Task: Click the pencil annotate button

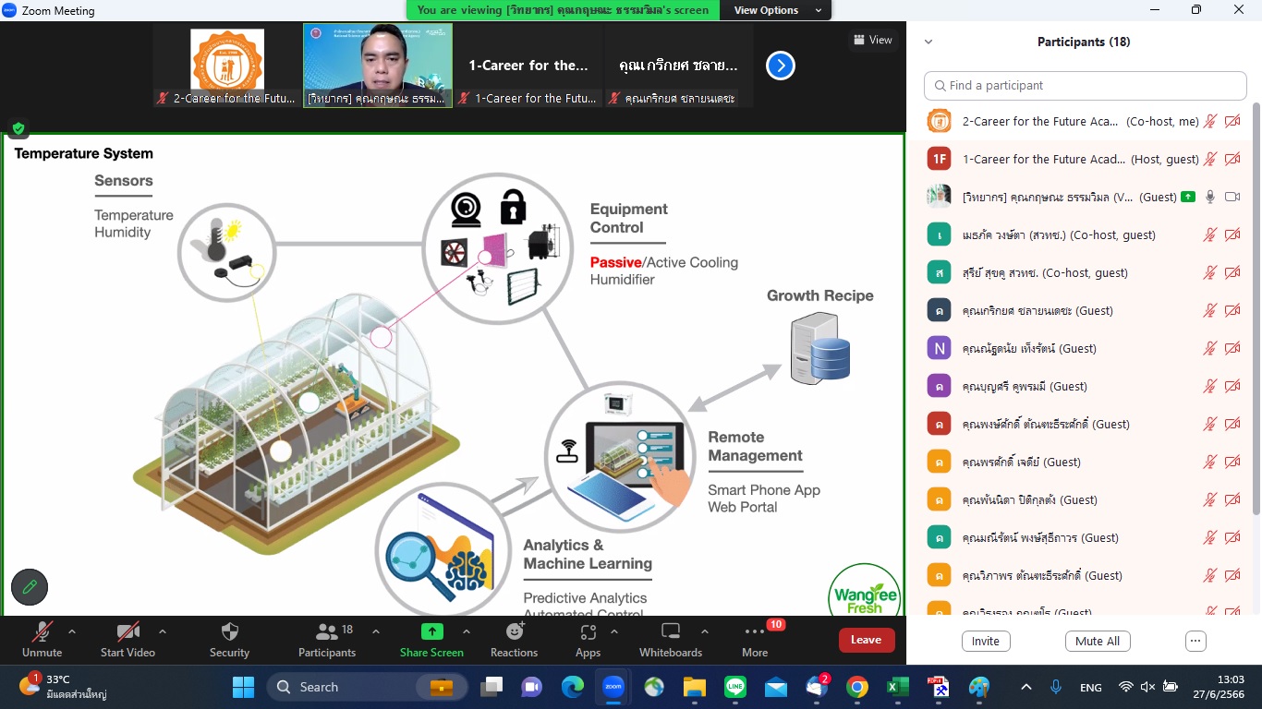Action: tap(30, 586)
